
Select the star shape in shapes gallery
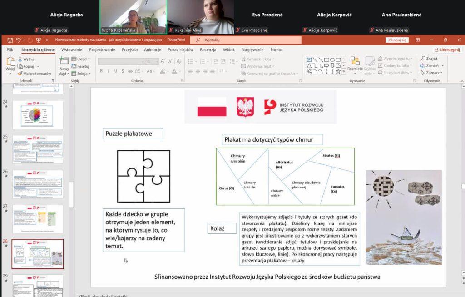(338, 71)
